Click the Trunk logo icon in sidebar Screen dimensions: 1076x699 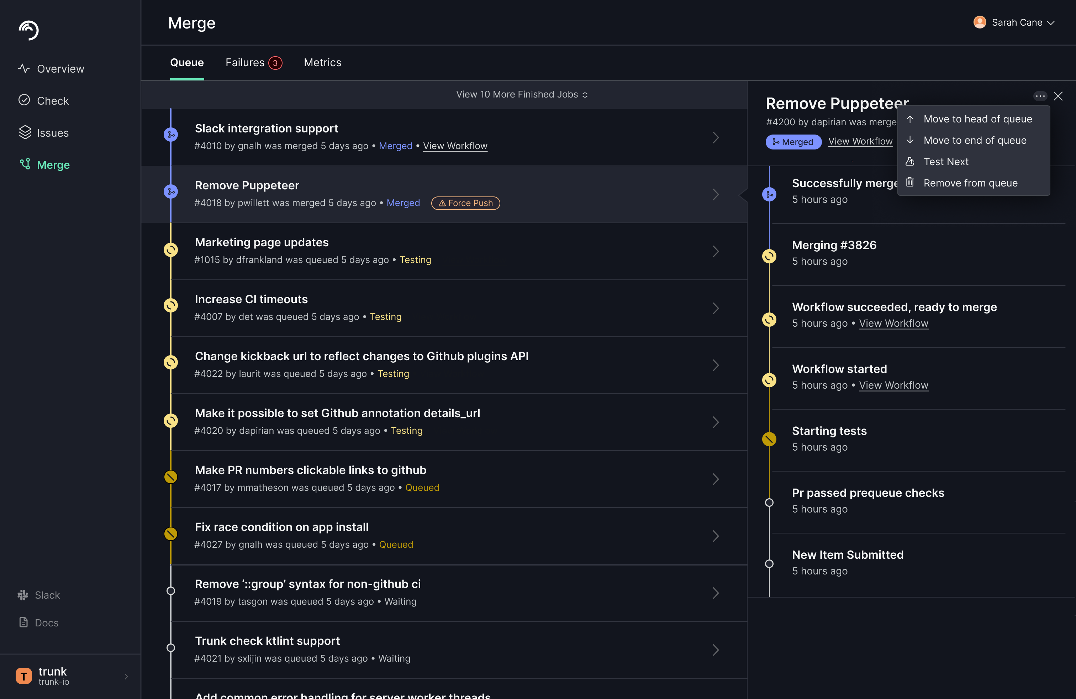(28, 30)
